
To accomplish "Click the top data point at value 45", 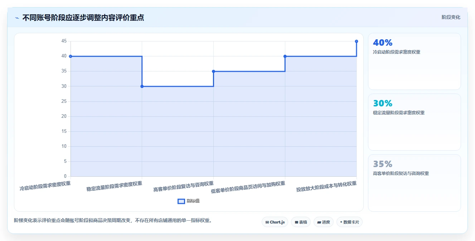I will point(357,41).
